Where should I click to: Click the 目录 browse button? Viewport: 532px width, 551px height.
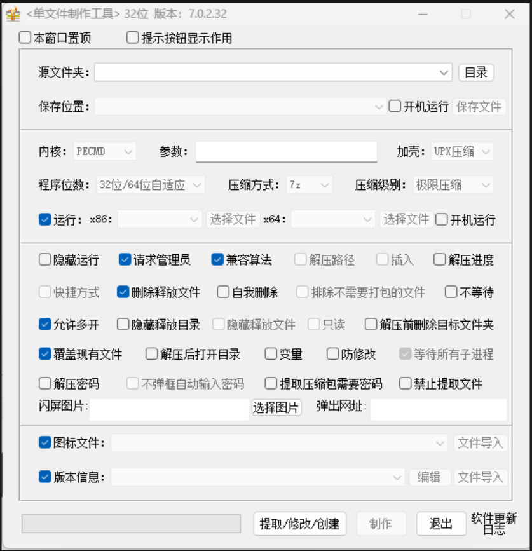476,72
